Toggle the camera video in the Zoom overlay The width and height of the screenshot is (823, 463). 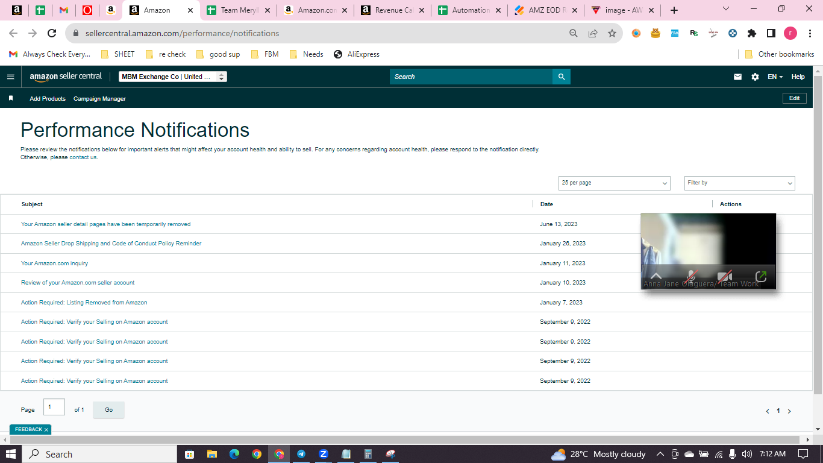click(x=725, y=276)
